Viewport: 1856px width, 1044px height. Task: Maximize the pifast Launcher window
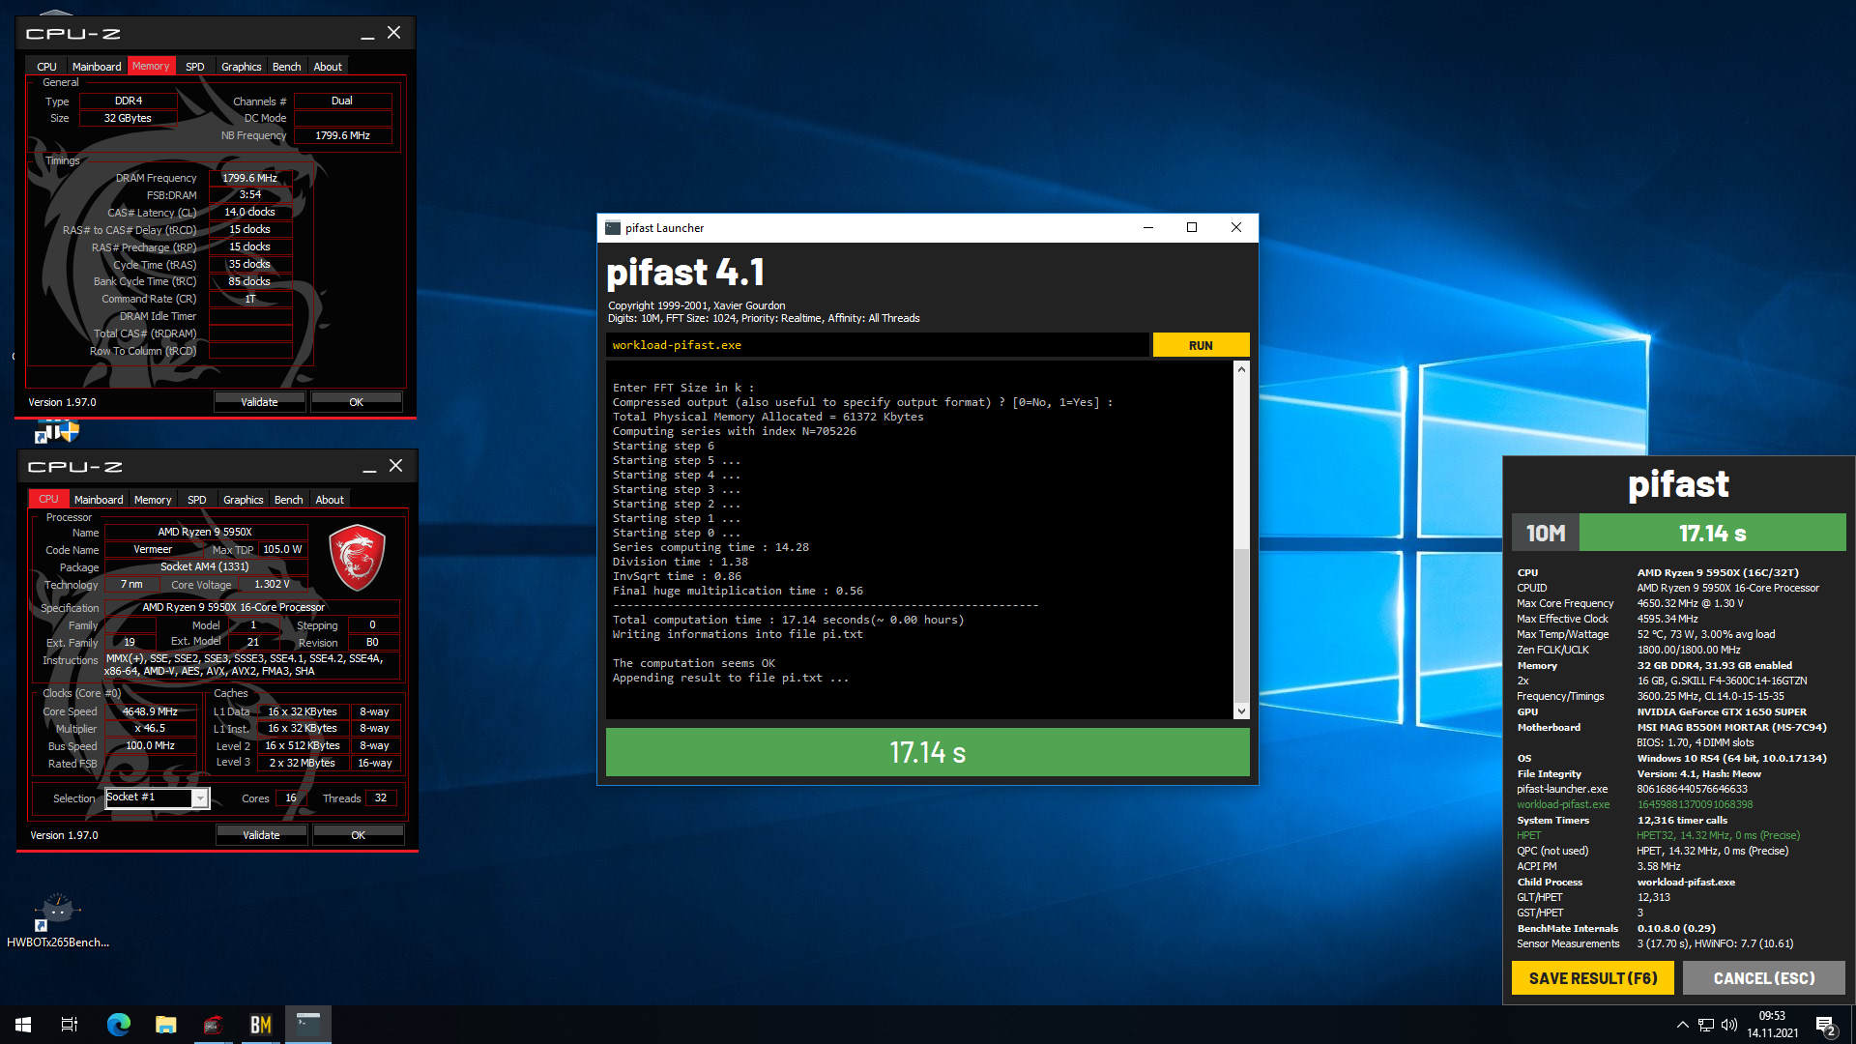(1192, 228)
